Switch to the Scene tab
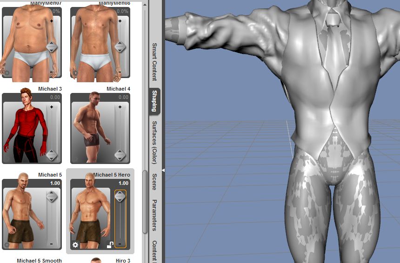400x263 pixels. [x=154, y=182]
